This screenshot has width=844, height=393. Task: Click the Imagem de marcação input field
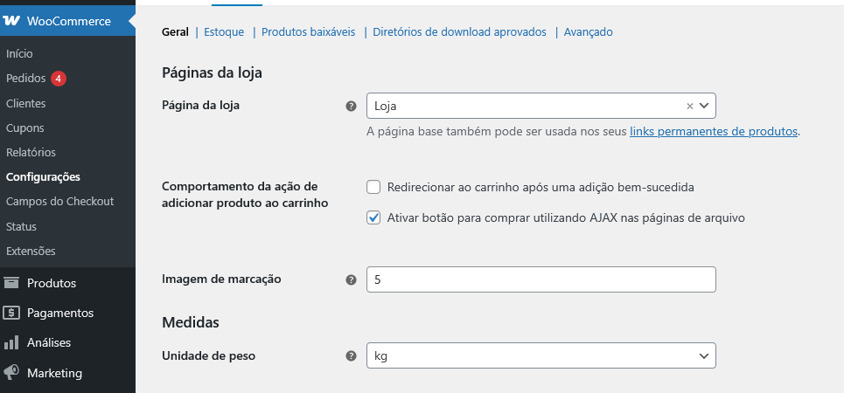pyautogui.click(x=541, y=279)
